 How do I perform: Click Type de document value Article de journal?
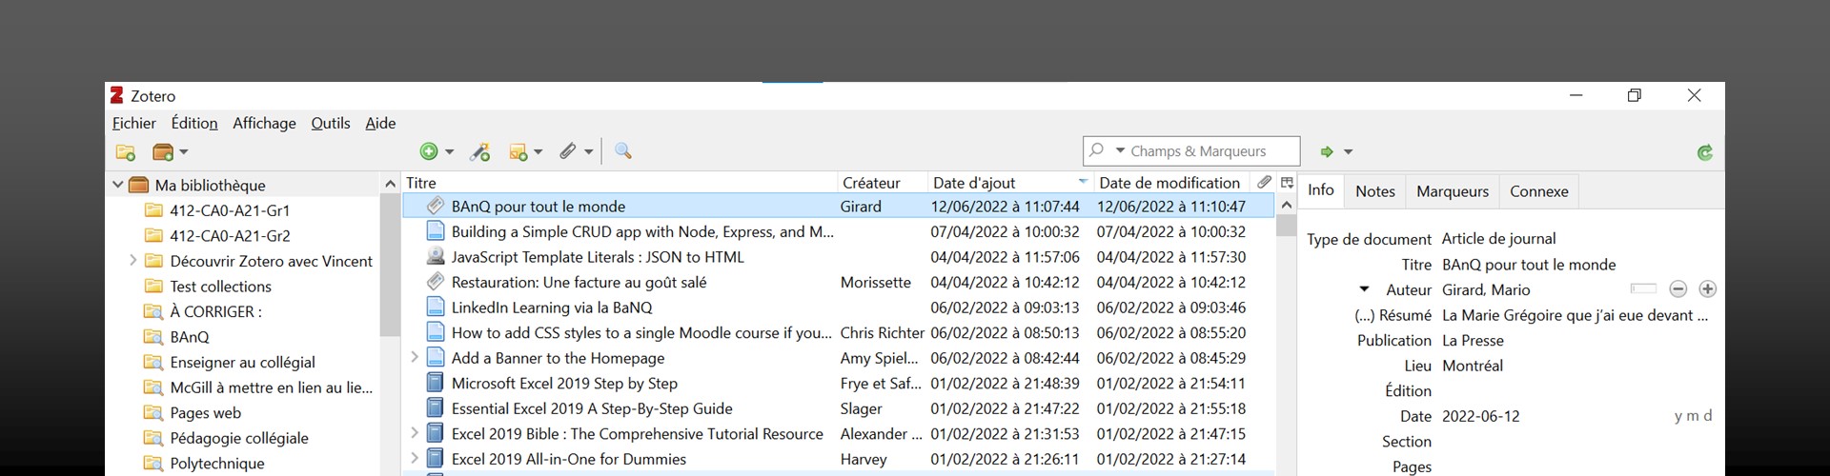(1498, 239)
